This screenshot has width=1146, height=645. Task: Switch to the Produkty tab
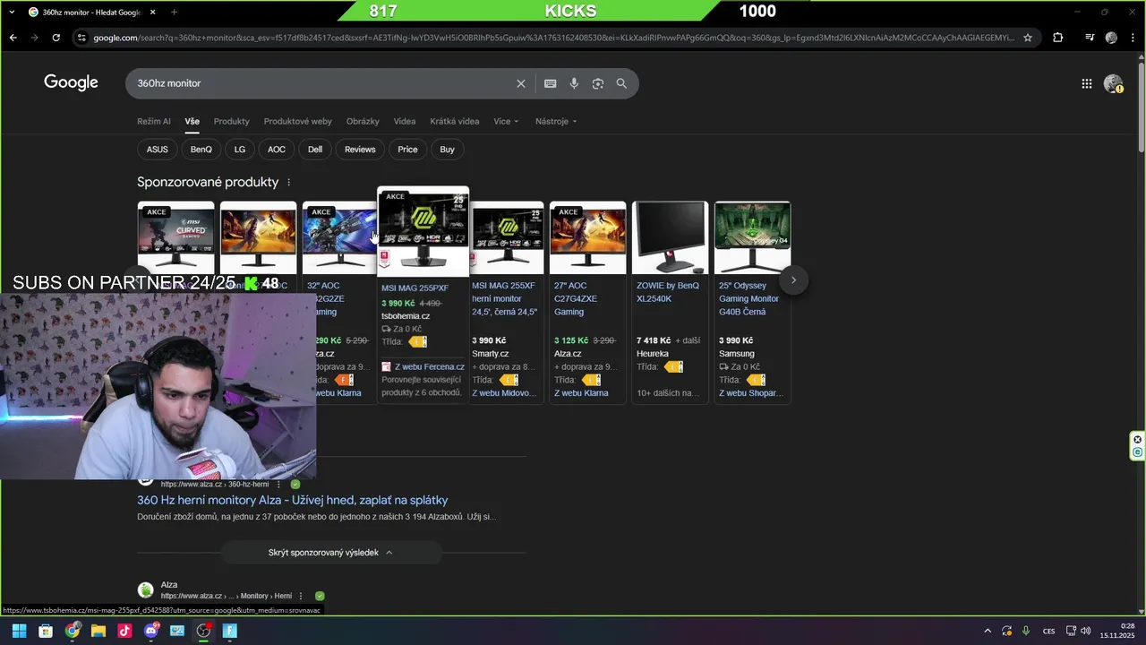tap(232, 121)
